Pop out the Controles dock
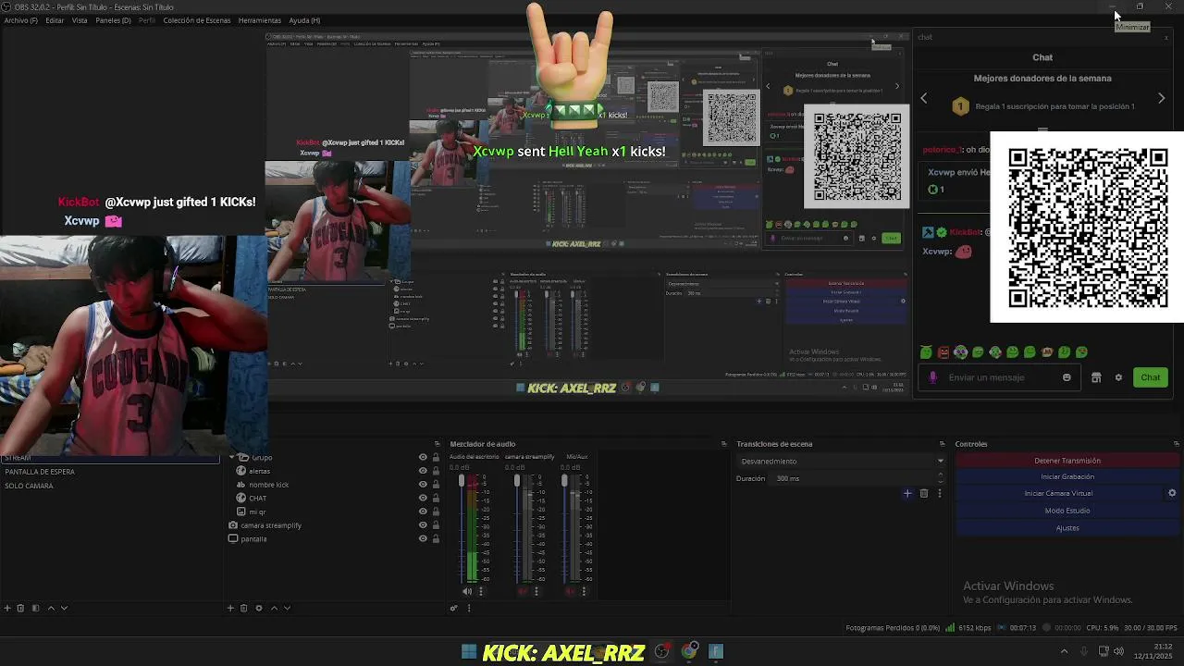Screen dimensions: 1184x666 tap(1176, 444)
